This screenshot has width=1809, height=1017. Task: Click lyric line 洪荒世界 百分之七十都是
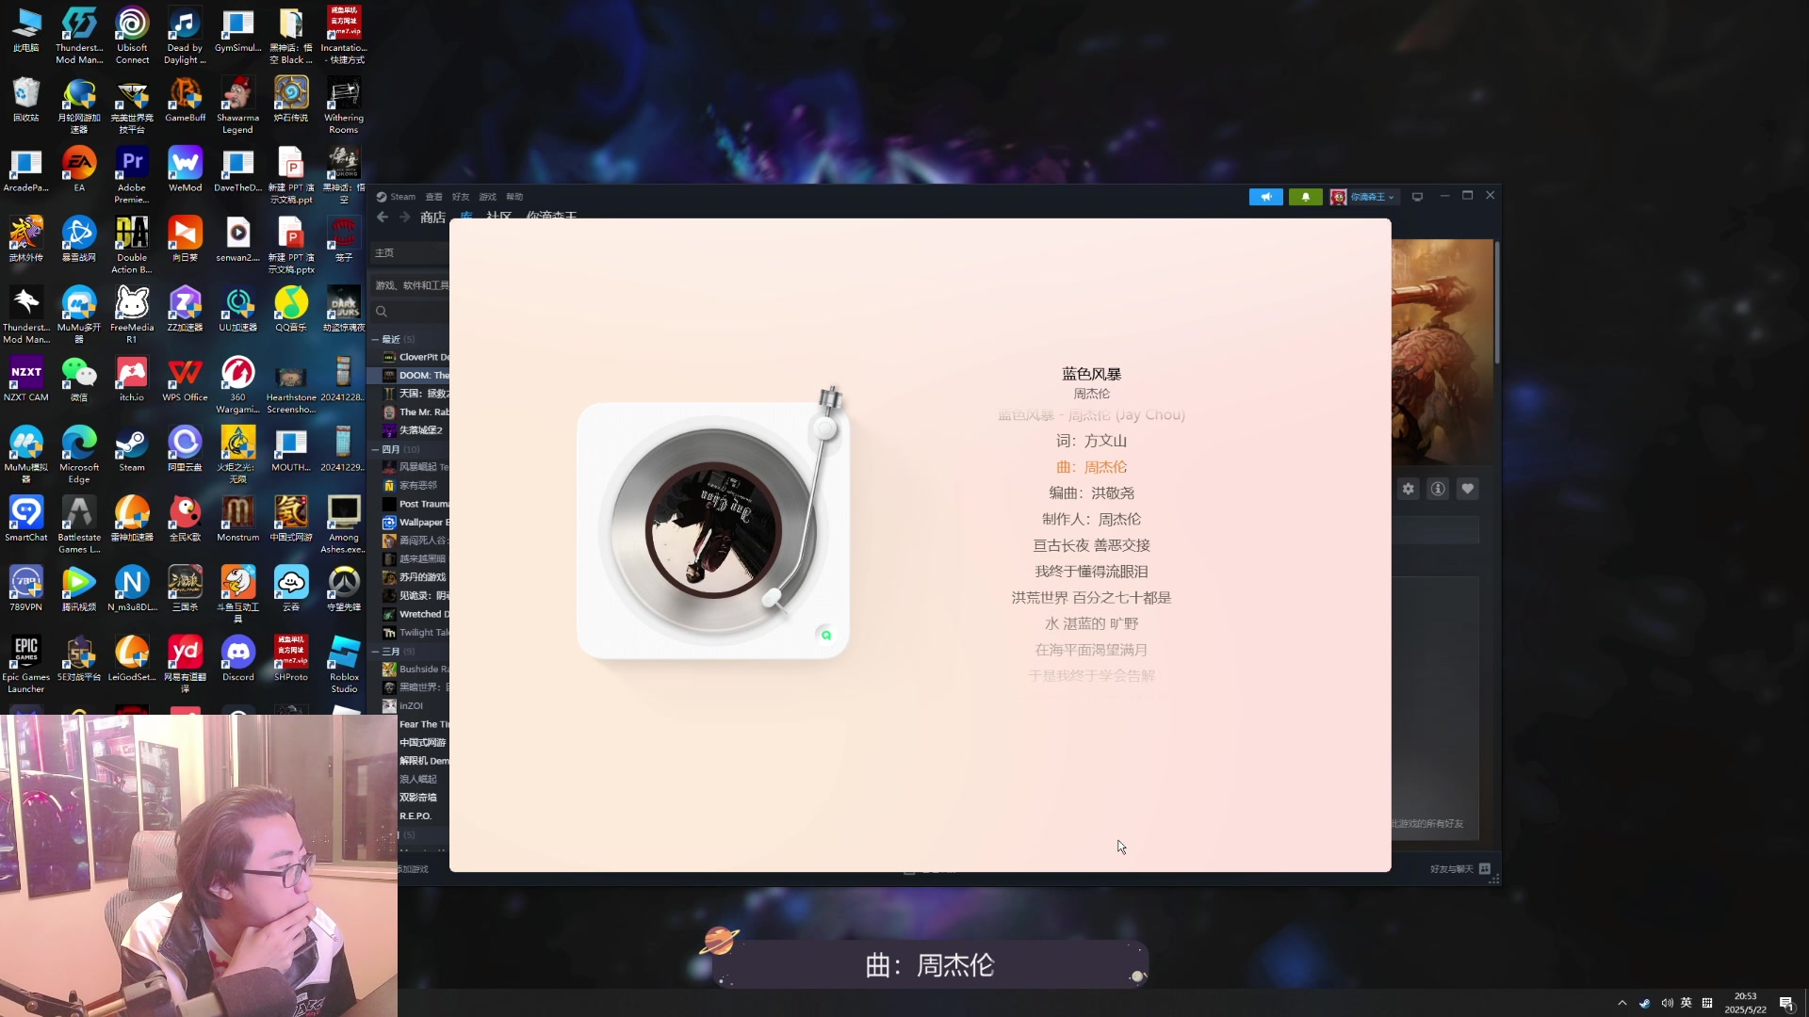1091,598
